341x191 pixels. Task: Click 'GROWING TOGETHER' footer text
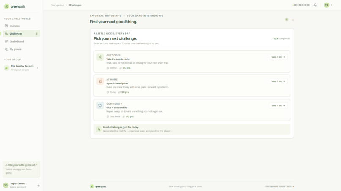[280, 186]
